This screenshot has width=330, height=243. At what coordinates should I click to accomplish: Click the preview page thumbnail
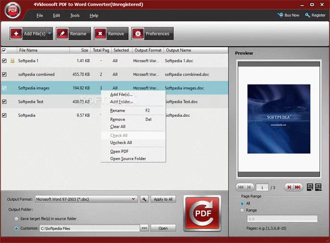[x=279, y=119]
